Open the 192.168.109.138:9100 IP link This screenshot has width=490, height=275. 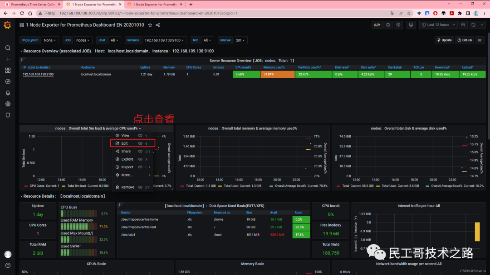click(38, 75)
